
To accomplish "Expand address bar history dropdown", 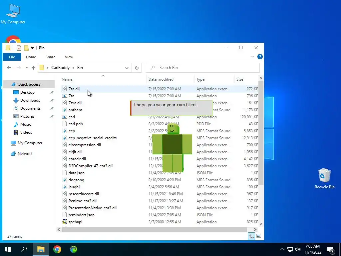I will click(x=127, y=68).
